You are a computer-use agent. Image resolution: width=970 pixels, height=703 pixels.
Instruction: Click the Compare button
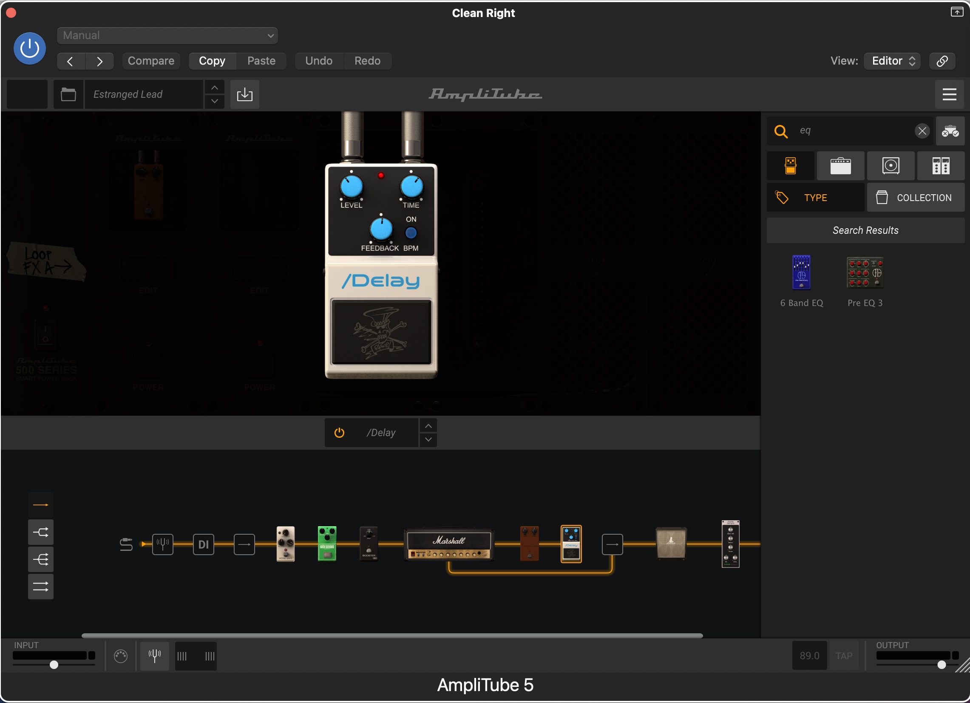151,61
